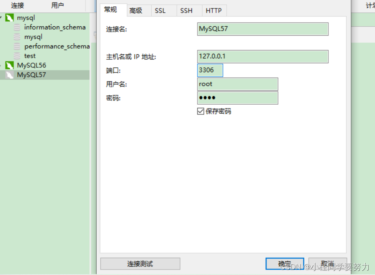This screenshot has width=375, height=275.
Task: Click the 连接 toolbar item
Action: tap(17, 5)
